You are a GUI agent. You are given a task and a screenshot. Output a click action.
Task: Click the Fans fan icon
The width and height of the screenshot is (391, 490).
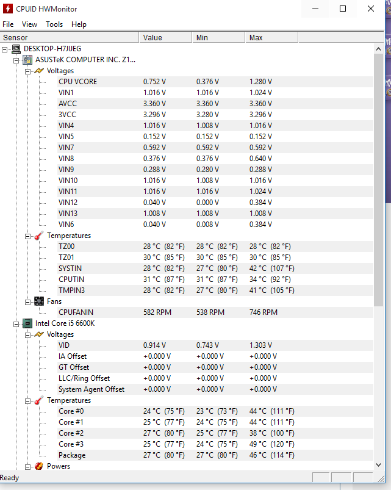[x=39, y=301]
